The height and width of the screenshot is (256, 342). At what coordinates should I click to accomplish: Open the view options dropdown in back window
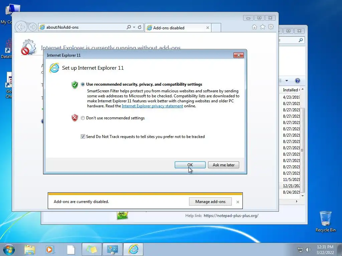point(287,81)
